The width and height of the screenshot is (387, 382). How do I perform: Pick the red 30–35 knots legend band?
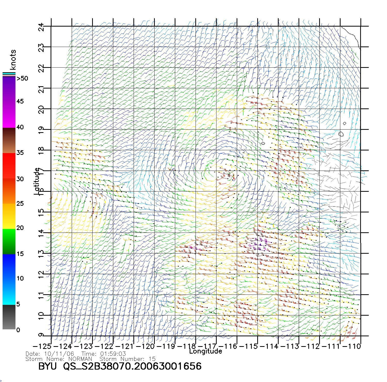(x=9, y=166)
